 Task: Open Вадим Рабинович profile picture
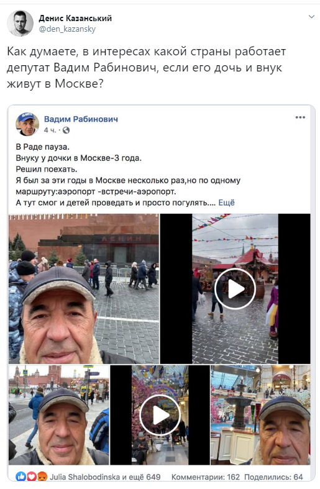pos(27,124)
